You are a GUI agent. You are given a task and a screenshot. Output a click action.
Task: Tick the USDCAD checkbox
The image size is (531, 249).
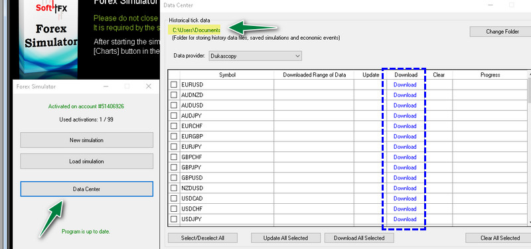click(174, 198)
